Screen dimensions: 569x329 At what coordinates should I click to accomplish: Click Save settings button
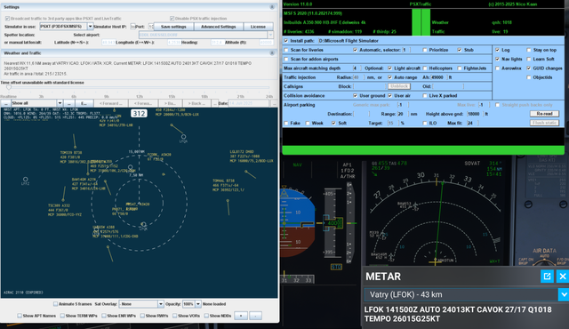click(173, 27)
